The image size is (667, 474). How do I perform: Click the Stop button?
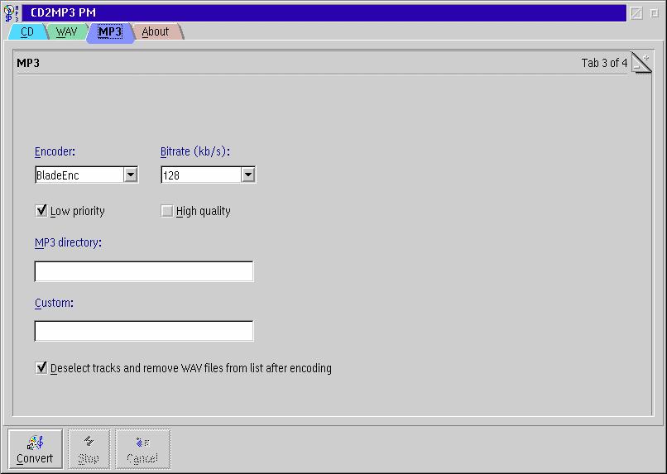click(x=89, y=449)
